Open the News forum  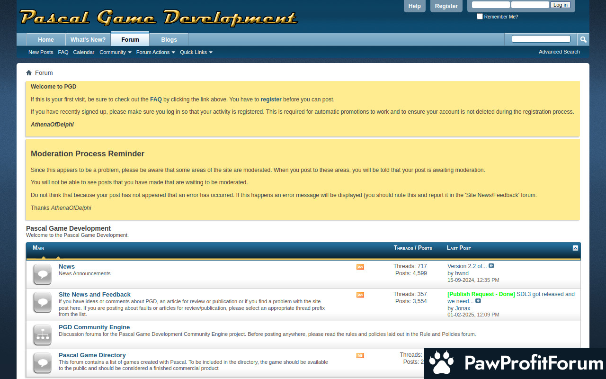click(x=67, y=267)
